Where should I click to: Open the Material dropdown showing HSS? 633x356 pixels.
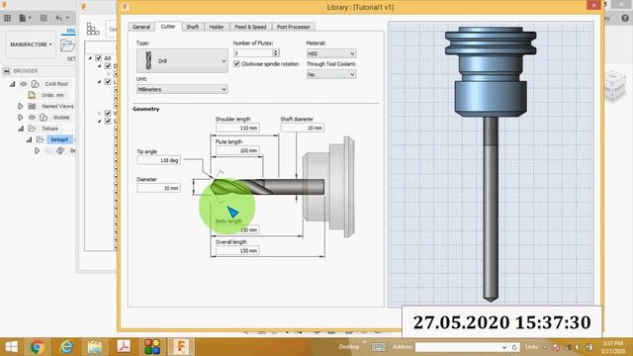(x=331, y=53)
